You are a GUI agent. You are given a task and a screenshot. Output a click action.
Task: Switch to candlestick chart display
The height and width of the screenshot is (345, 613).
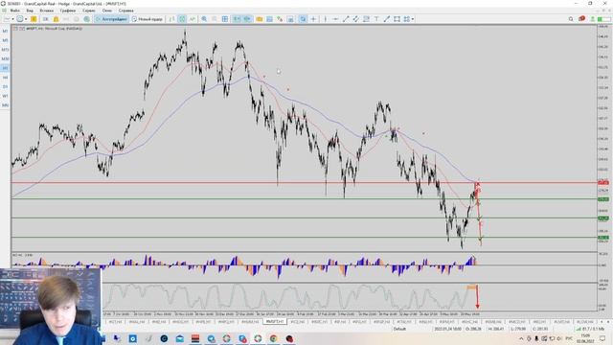(182, 19)
